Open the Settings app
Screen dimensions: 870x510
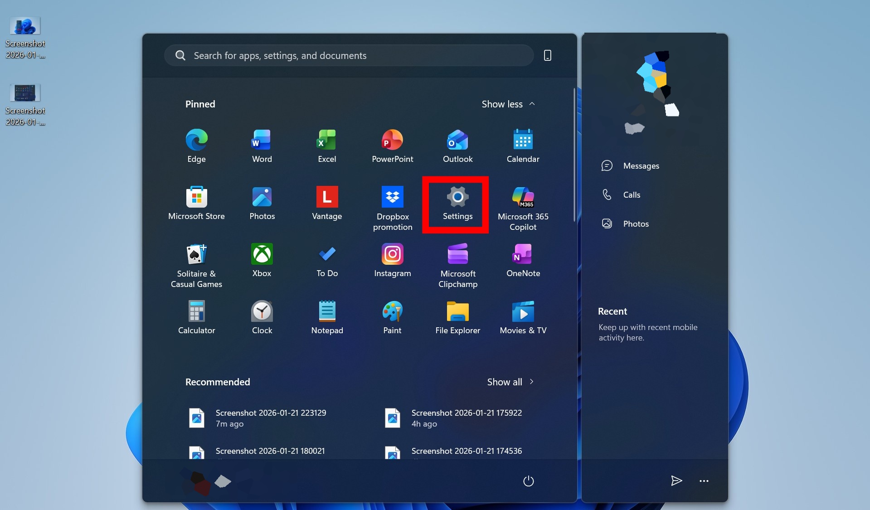coord(457,203)
